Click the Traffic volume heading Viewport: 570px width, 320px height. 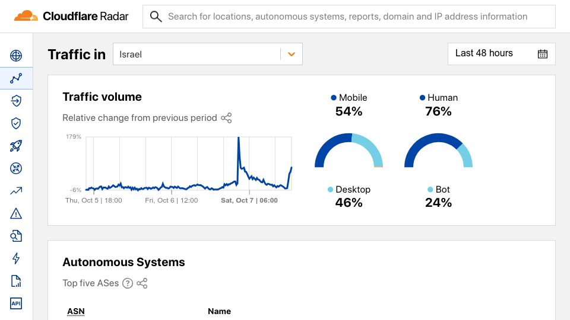pos(102,97)
